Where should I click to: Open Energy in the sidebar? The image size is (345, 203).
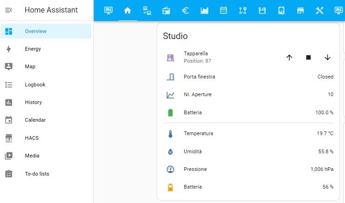click(33, 49)
